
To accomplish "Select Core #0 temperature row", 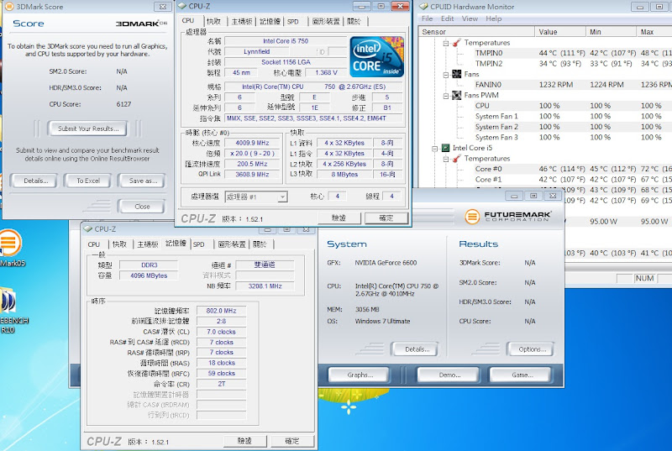I will click(545, 169).
